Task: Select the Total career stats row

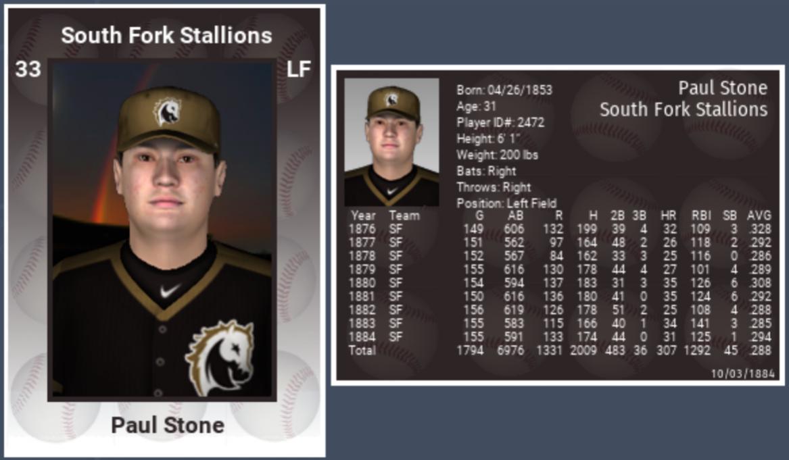Action: 559,351
